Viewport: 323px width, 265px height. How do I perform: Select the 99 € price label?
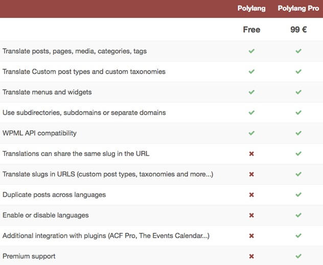[298, 30]
